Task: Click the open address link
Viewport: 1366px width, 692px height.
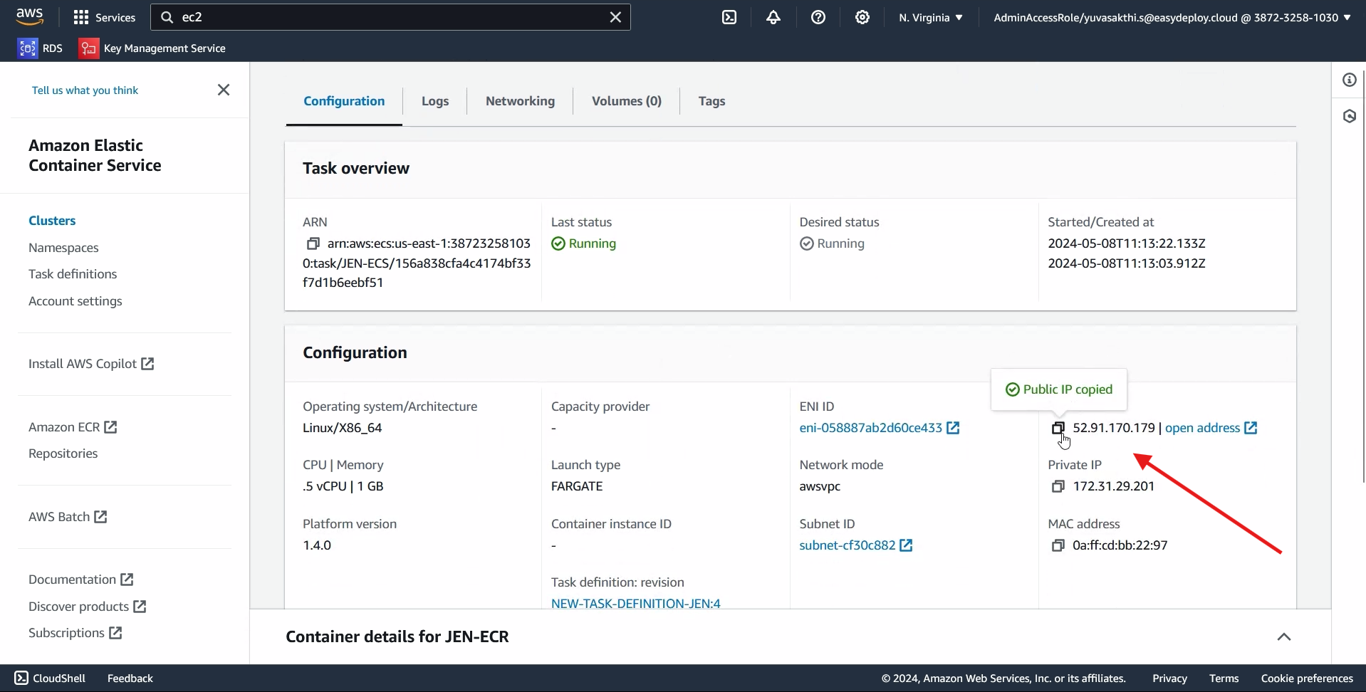Action: (x=1211, y=428)
